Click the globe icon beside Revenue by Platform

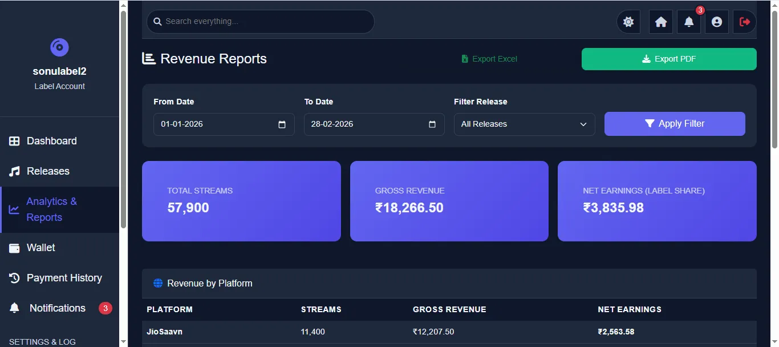click(x=158, y=283)
